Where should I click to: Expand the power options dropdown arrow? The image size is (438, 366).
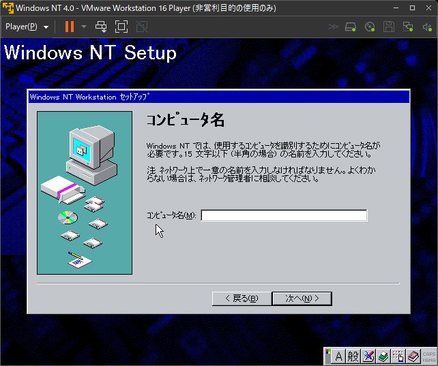click(84, 27)
